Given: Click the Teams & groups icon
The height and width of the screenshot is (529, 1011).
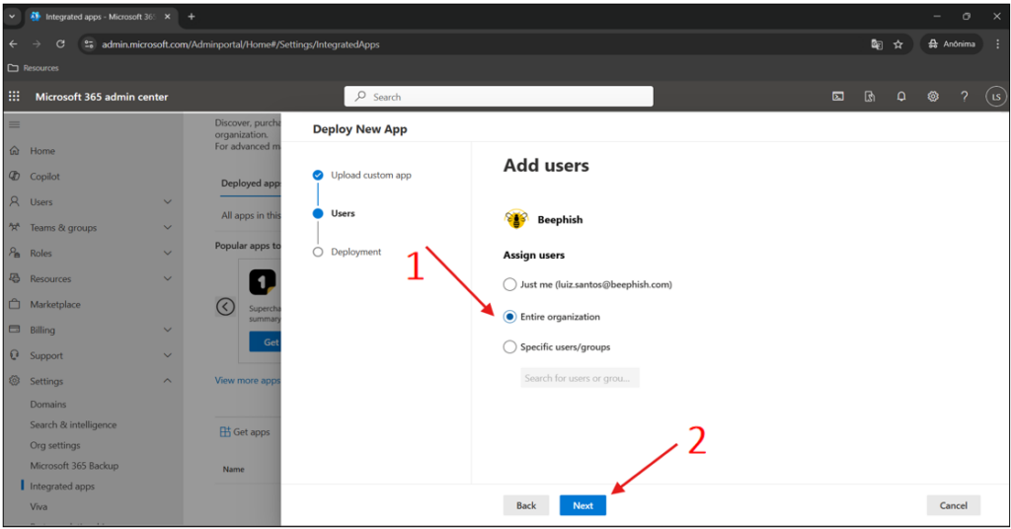Looking at the screenshot, I should (x=14, y=227).
